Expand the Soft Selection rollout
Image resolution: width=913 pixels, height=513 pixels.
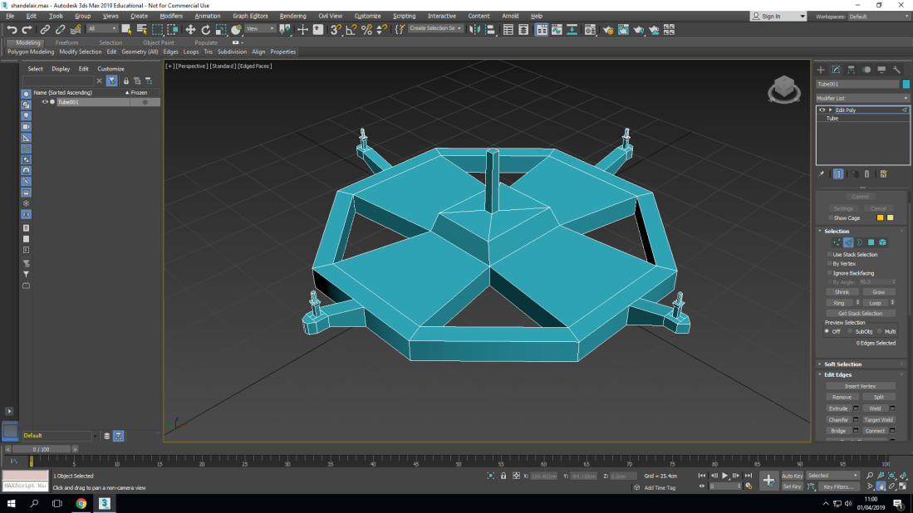click(842, 364)
